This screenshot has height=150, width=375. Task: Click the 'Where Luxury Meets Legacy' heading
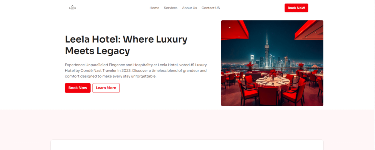tap(126, 45)
